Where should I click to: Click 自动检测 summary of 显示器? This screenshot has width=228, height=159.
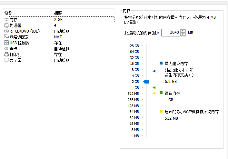pyautogui.click(x=62, y=60)
